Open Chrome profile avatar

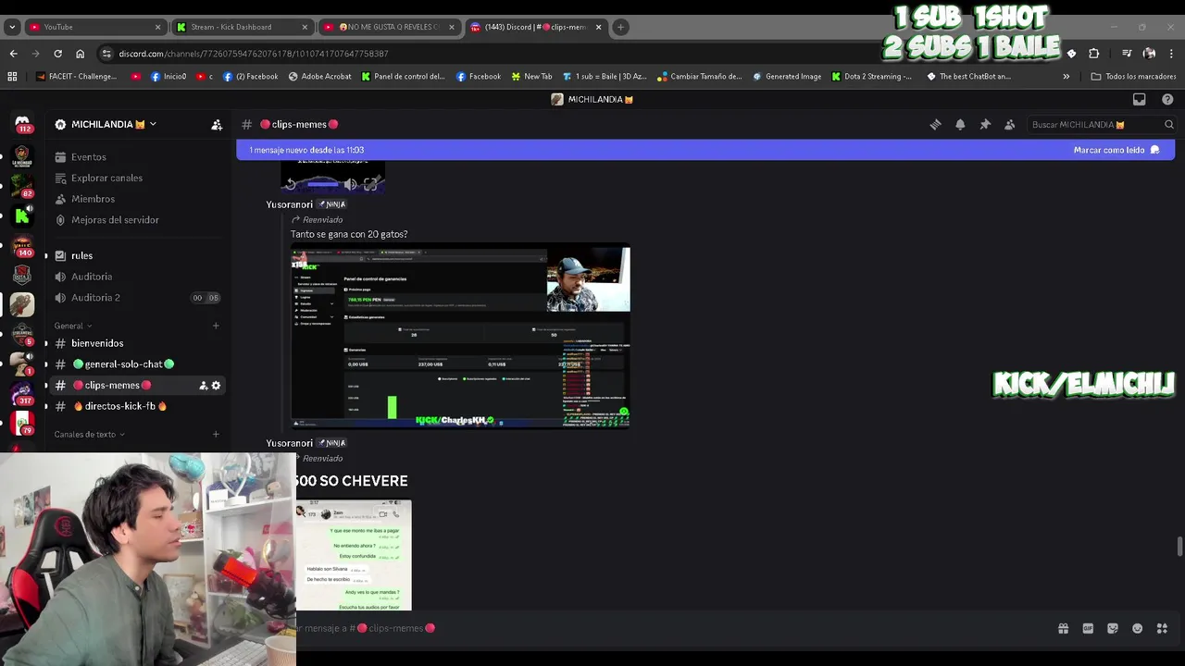tap(1149, 54)
